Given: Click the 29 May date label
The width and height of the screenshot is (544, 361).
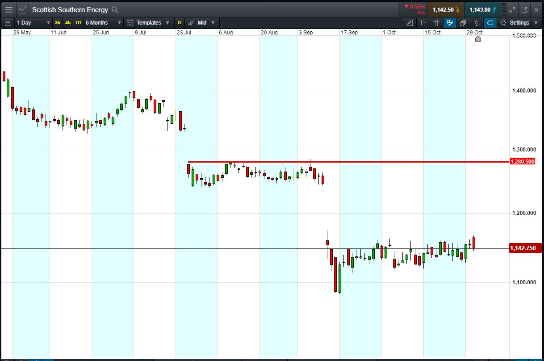Looking at the screenshot, I should point(22,33).
